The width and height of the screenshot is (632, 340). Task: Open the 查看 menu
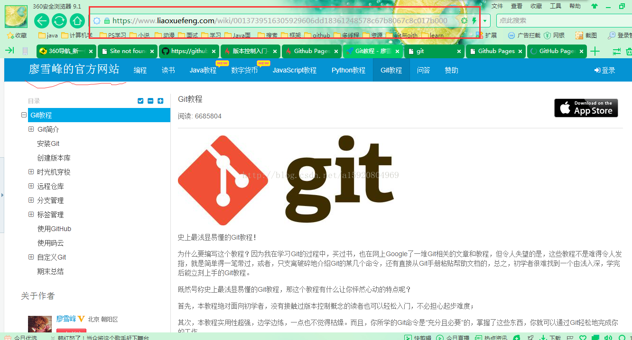[x=517, y=6]
